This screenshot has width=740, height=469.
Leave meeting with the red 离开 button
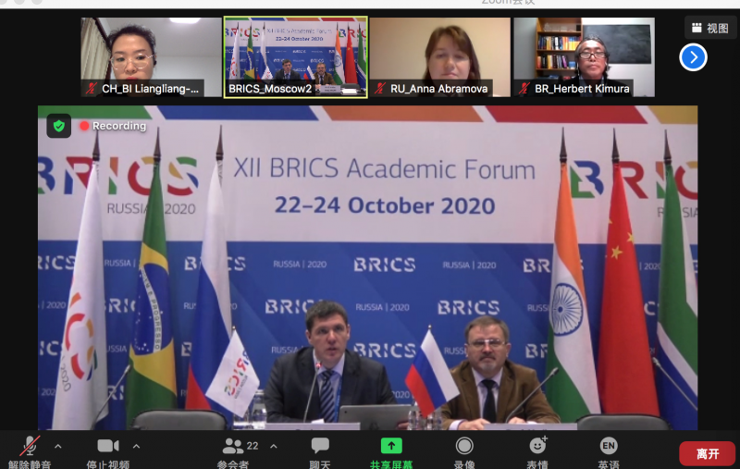point(707,453)
